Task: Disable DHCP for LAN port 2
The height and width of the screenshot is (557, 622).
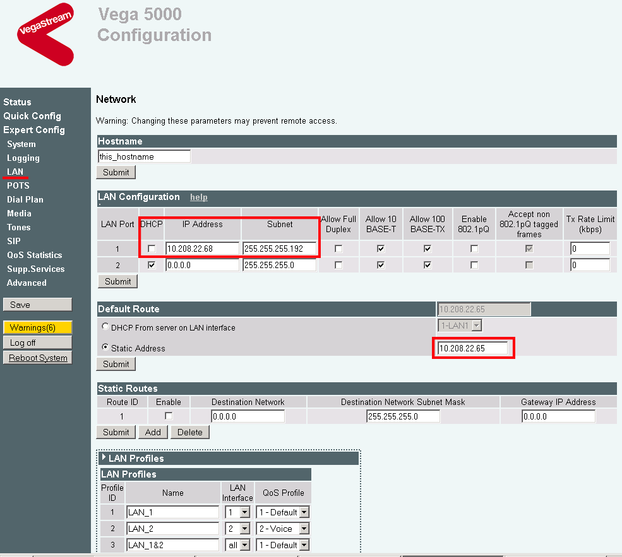Action: [152, 265]
